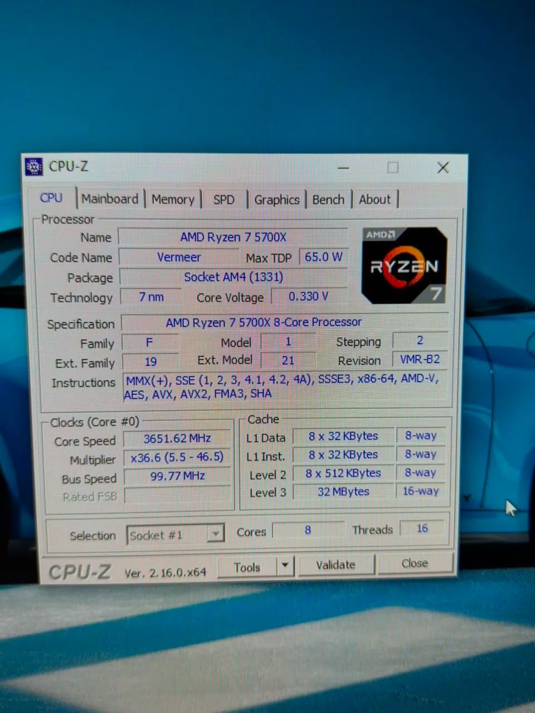Open the Memory tab

[x=173, y=199]
